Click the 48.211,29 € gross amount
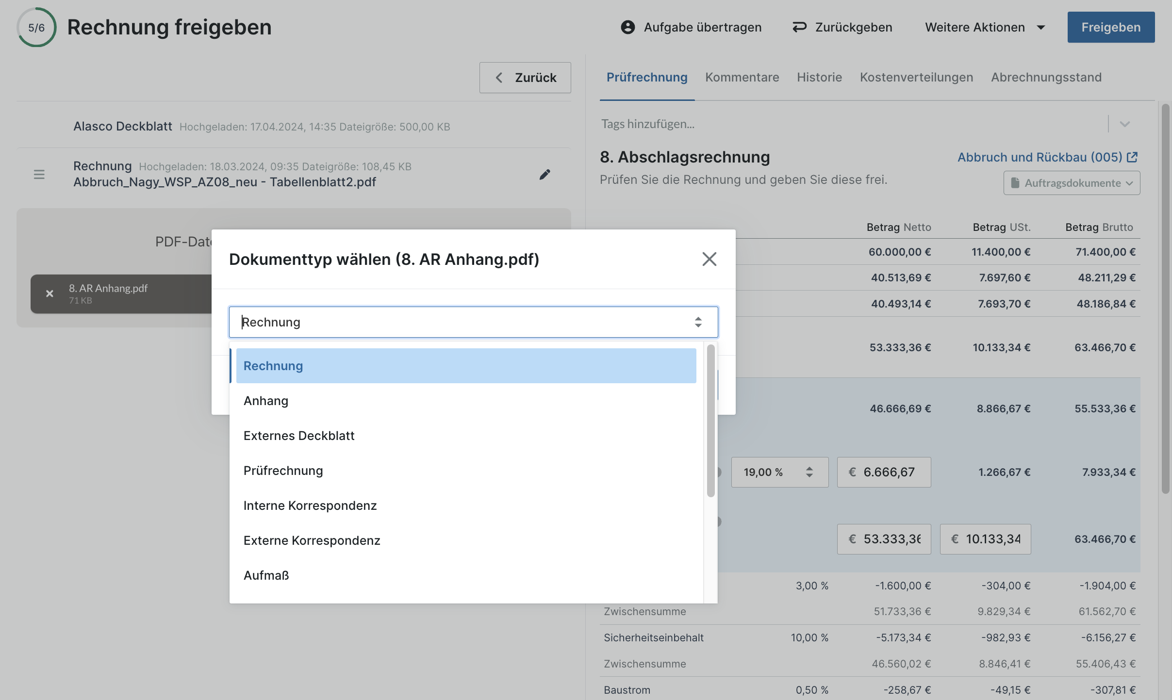This screenshot has width=1172, height=700. [1106, 277]
